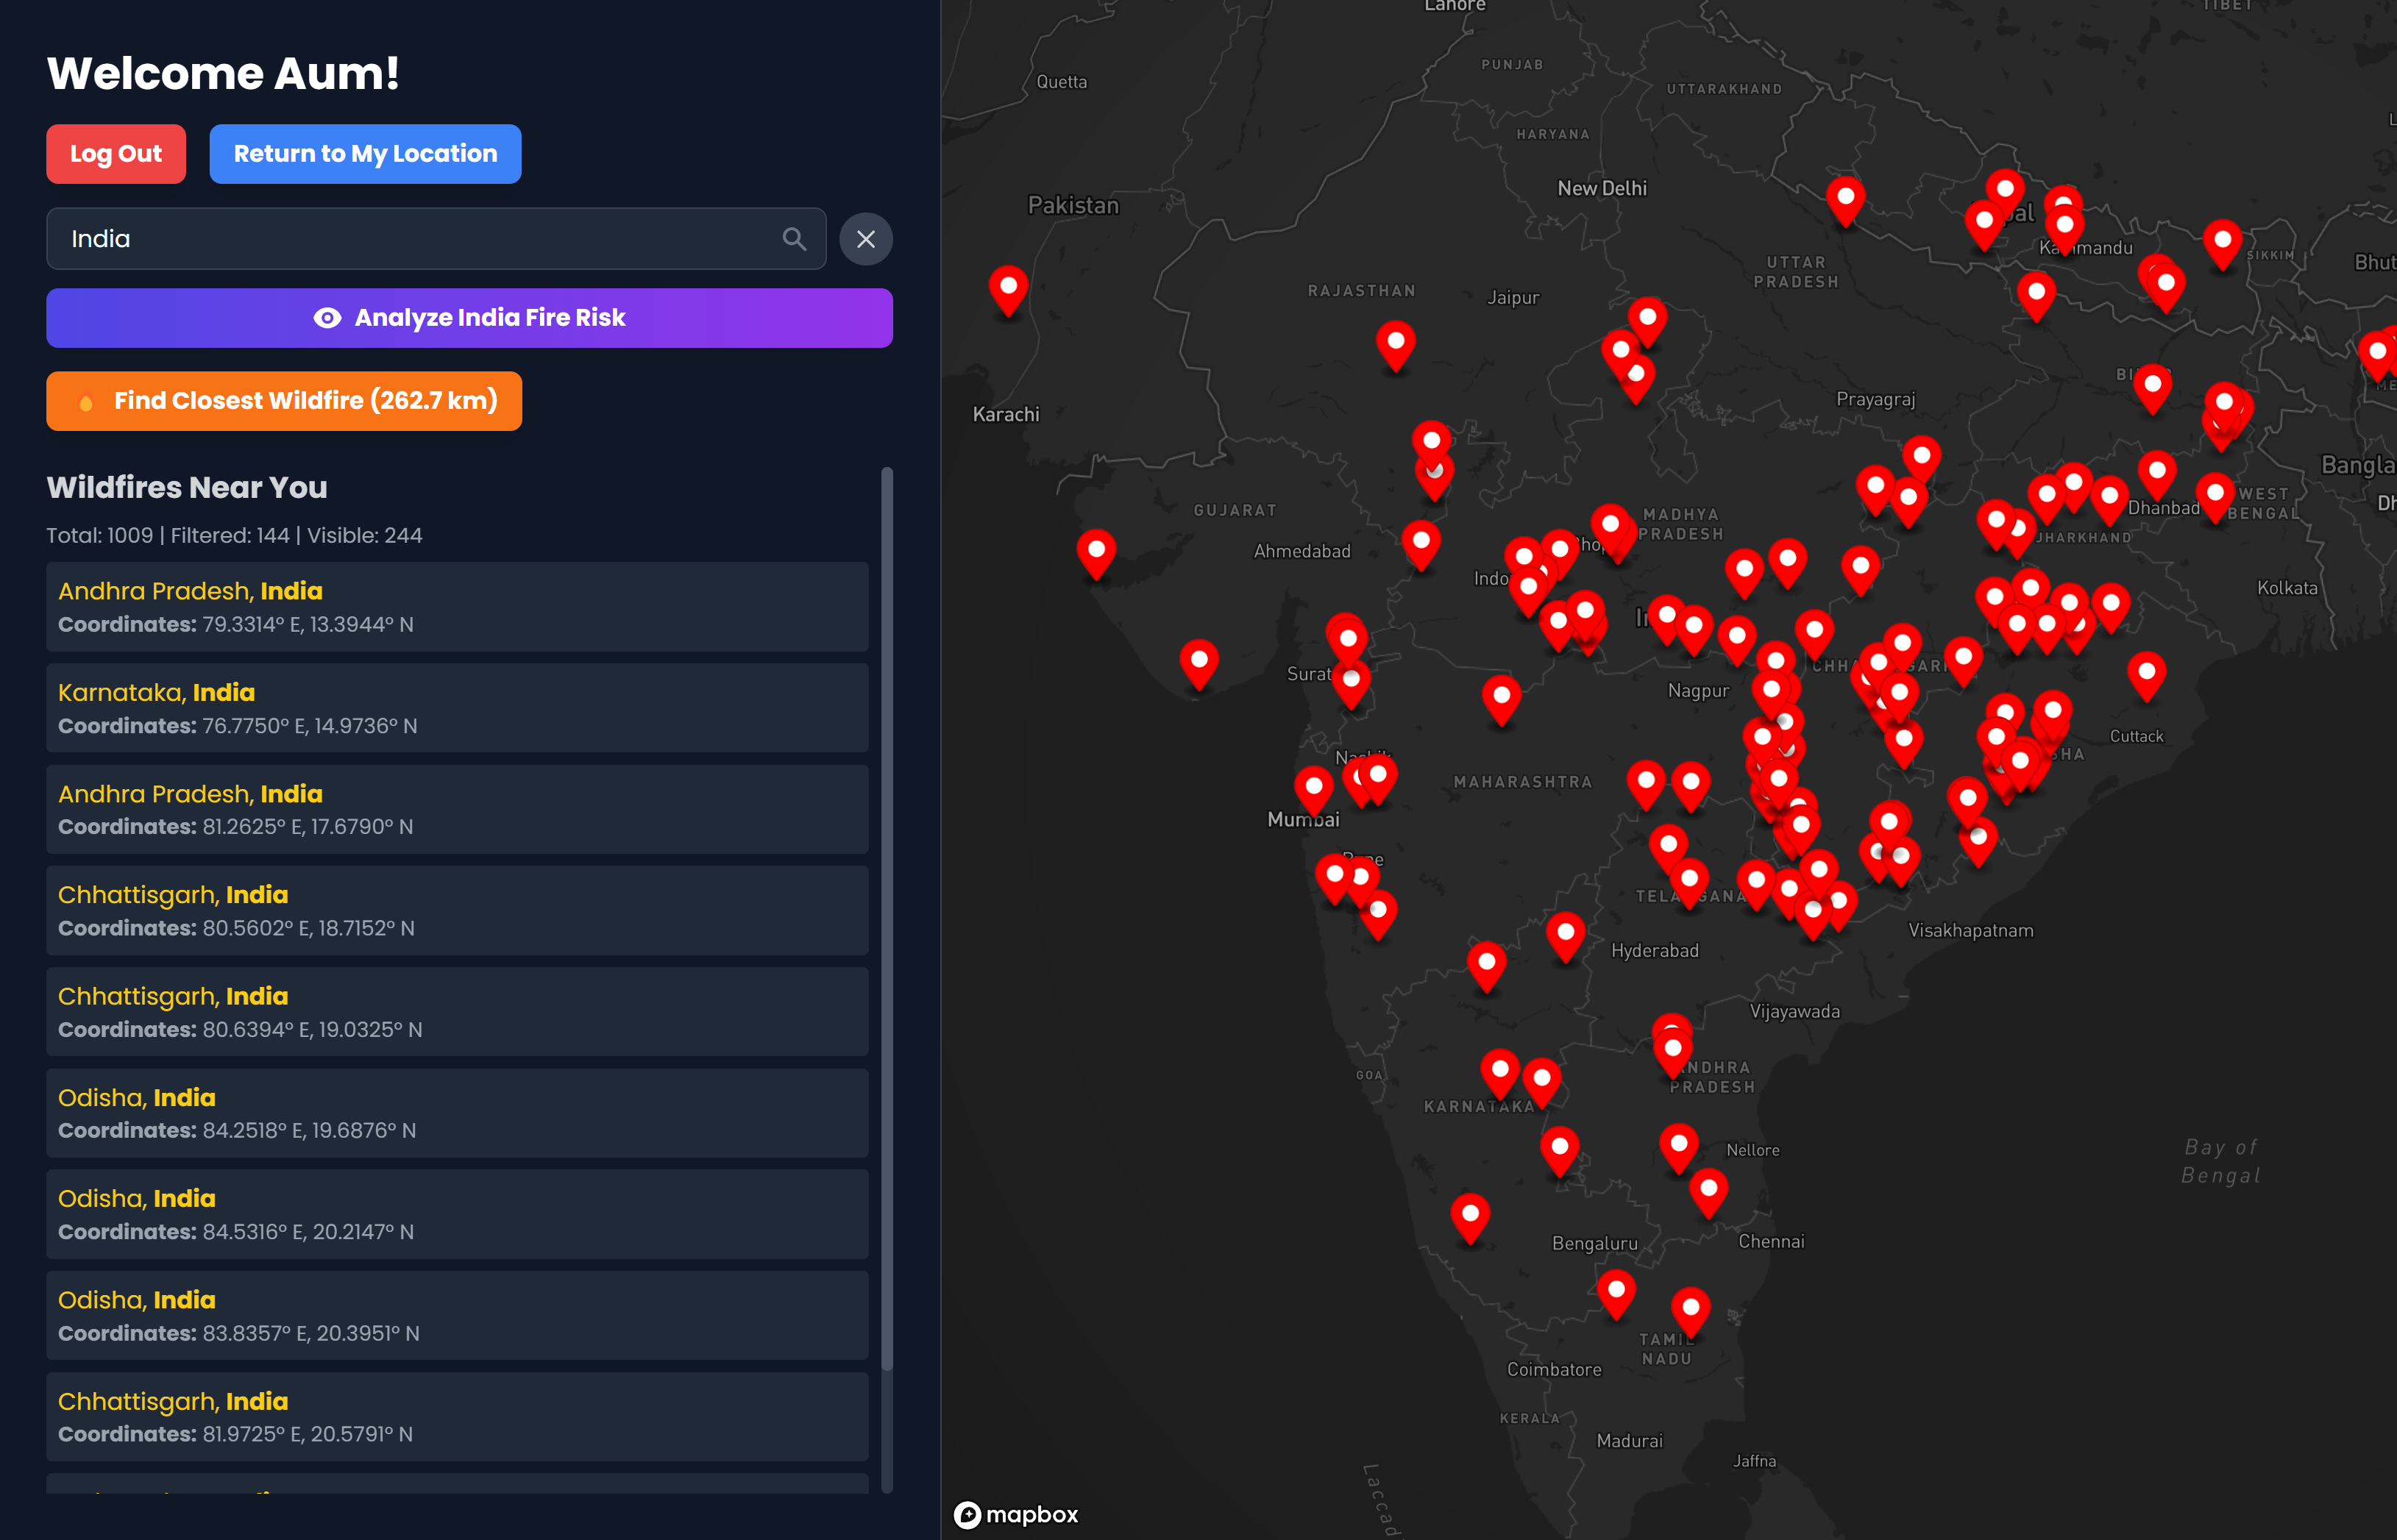This screenshot has width=2397, height=1540.
Task: Select wildfire marker in Pakistan west of Karachi
Action: click(1007, 288)
